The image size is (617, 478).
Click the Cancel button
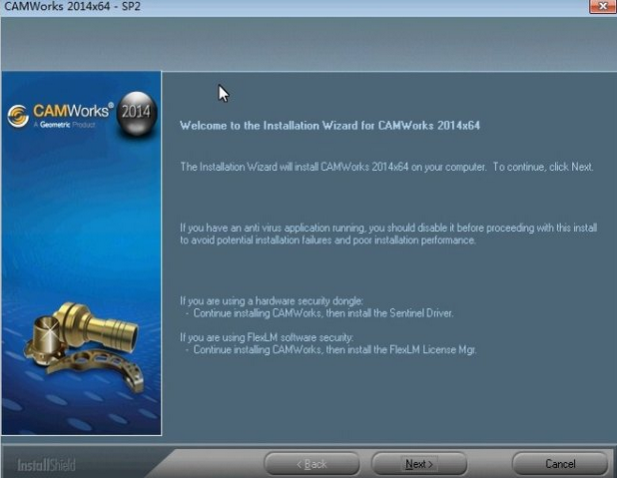point(560,464)
